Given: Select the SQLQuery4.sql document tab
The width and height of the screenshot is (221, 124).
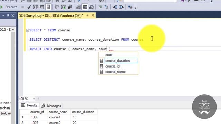Looking at the screenshot, I should click(51, 15).
